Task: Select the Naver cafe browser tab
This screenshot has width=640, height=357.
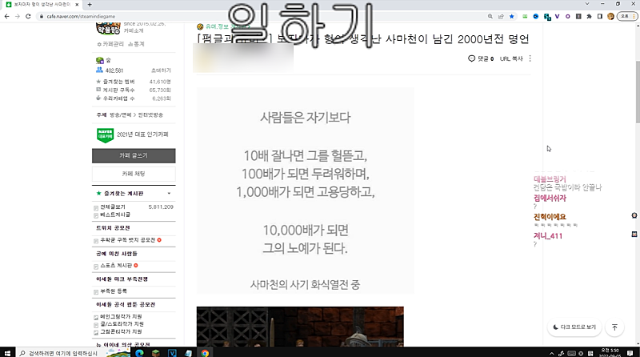Action: point(42,5)
